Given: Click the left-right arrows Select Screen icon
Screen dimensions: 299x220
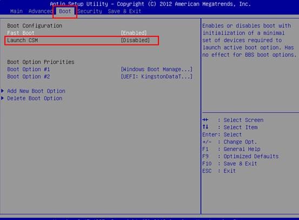Looking at the screenshot, I should point(205,120).
